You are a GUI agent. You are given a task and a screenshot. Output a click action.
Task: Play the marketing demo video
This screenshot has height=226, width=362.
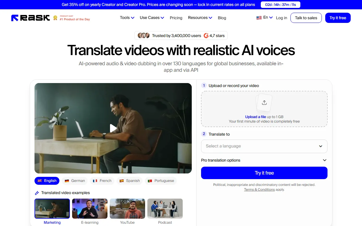tap(113, 128)
